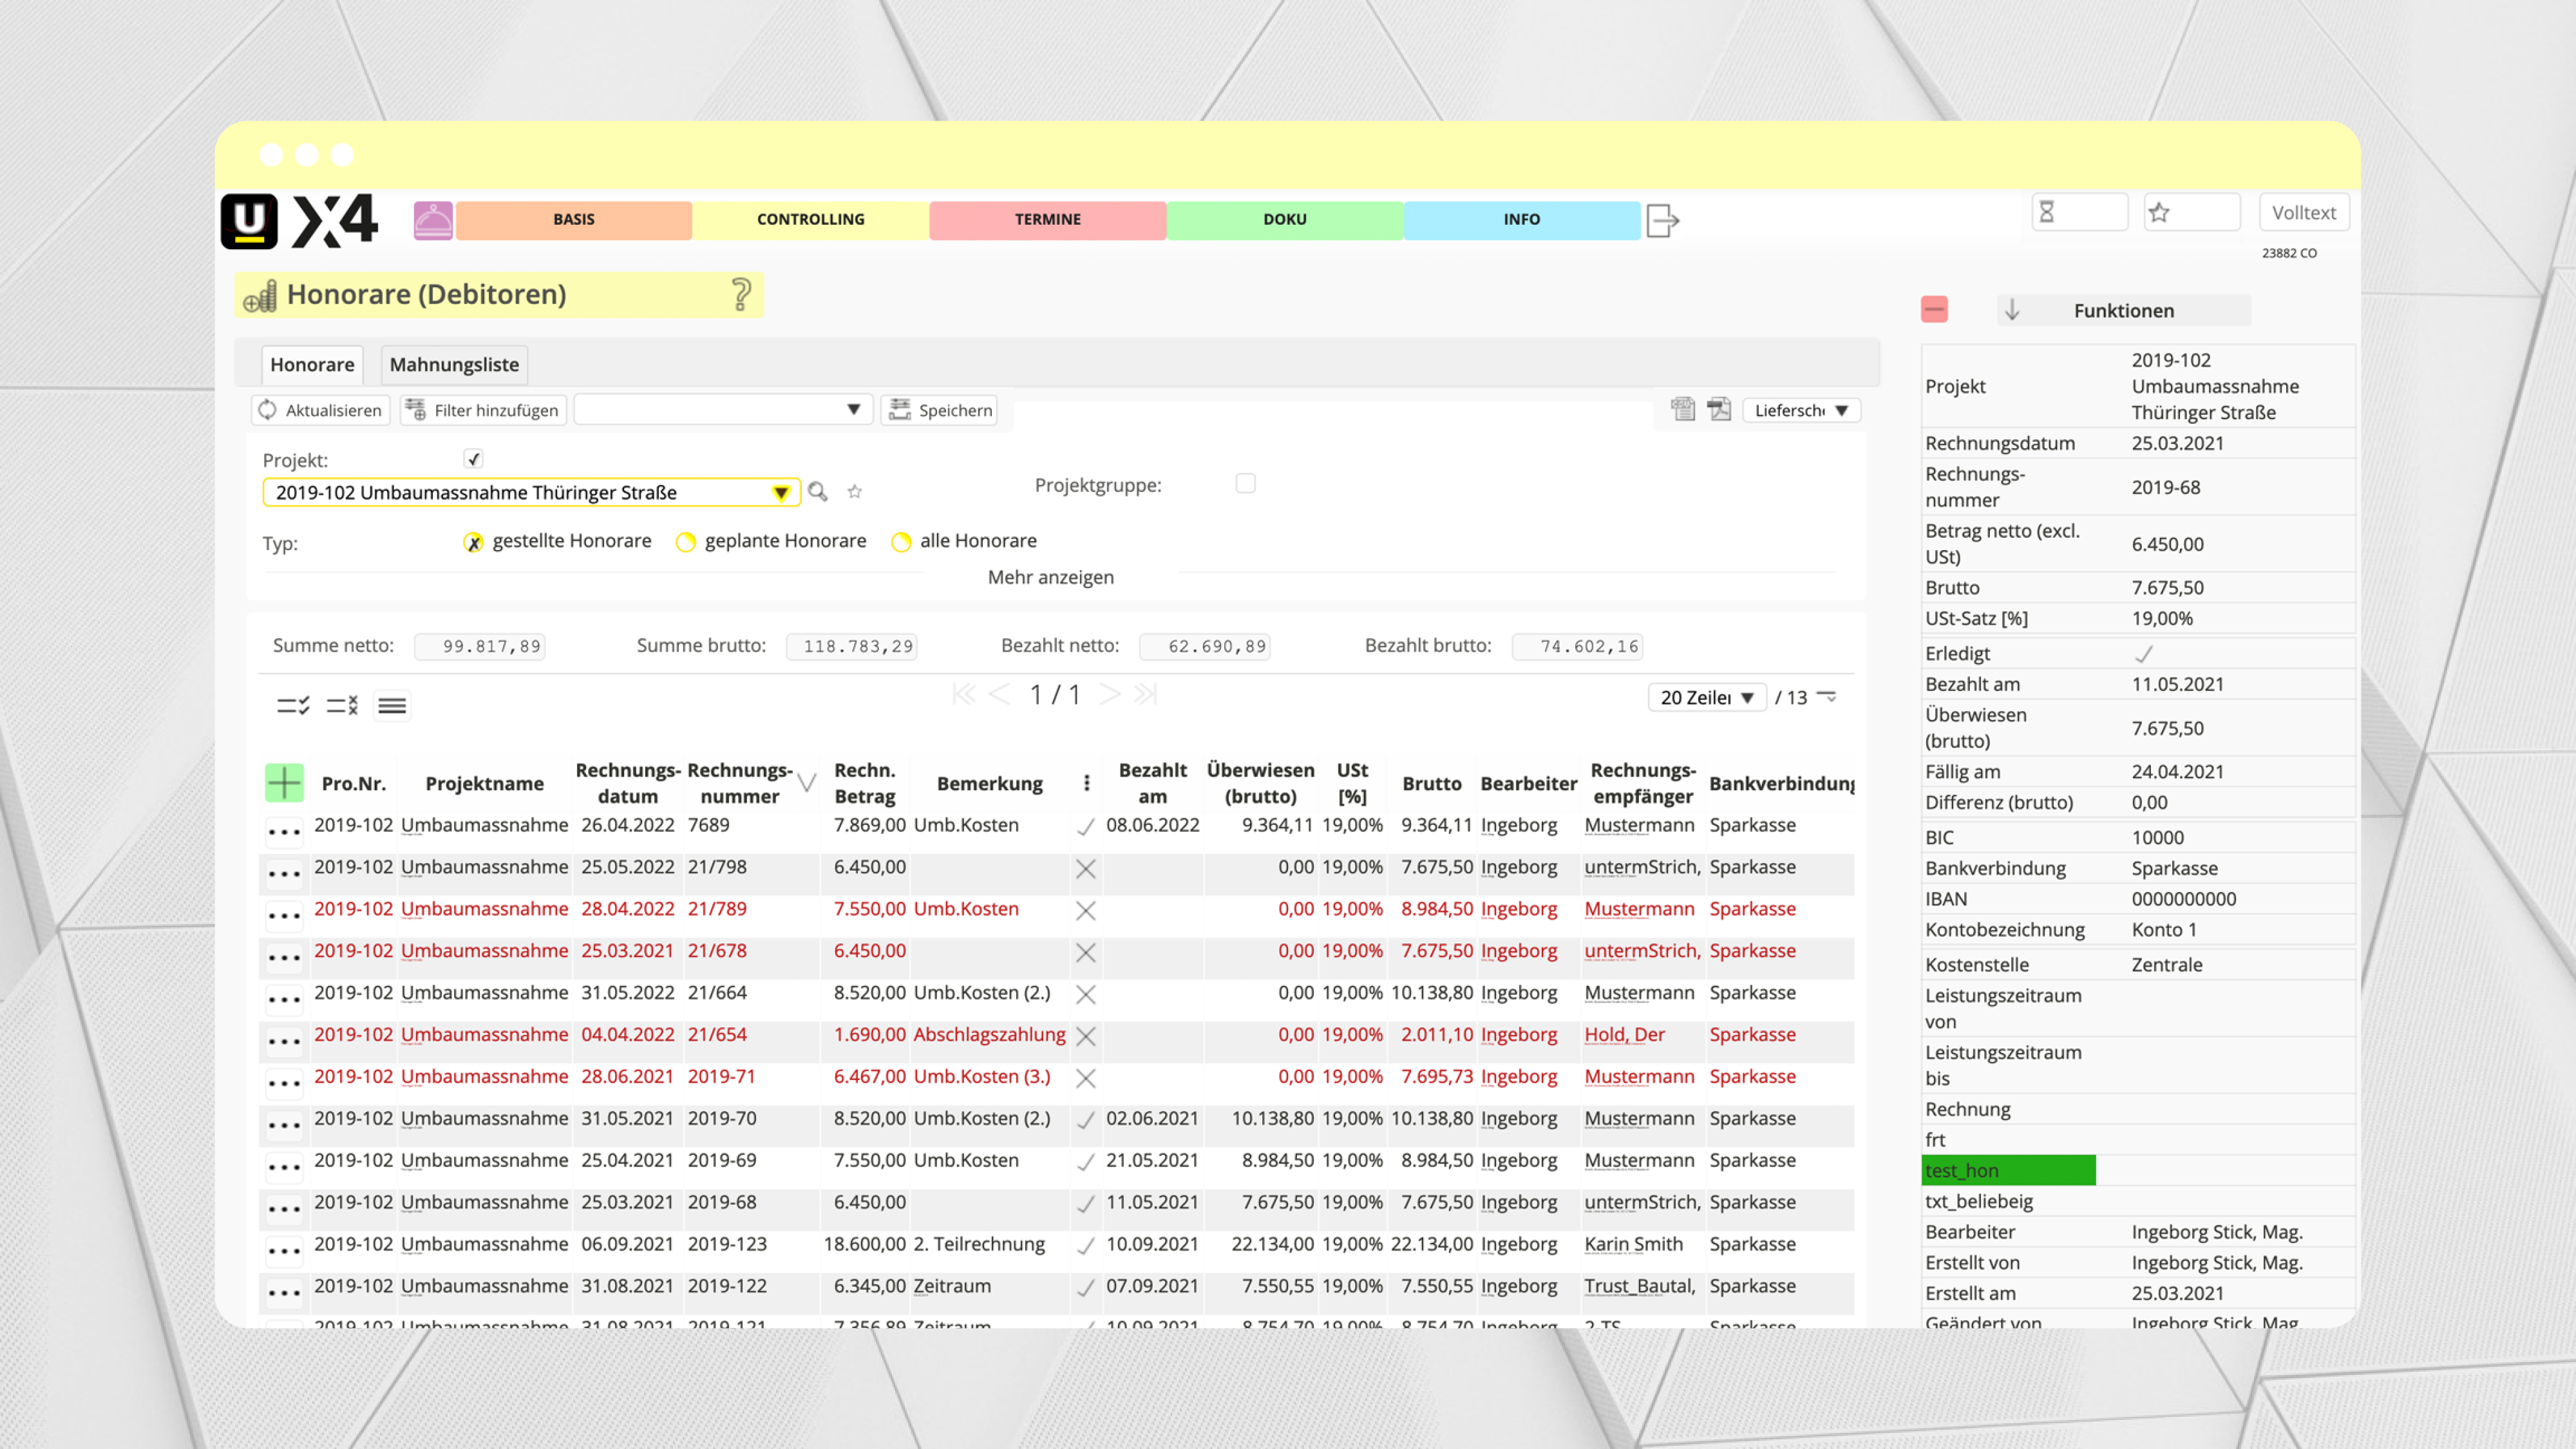The width and height of the screenshot is (2576, 1449).
Task: Switch to the Mahnungsliste tab
Action: coord(454,365)
